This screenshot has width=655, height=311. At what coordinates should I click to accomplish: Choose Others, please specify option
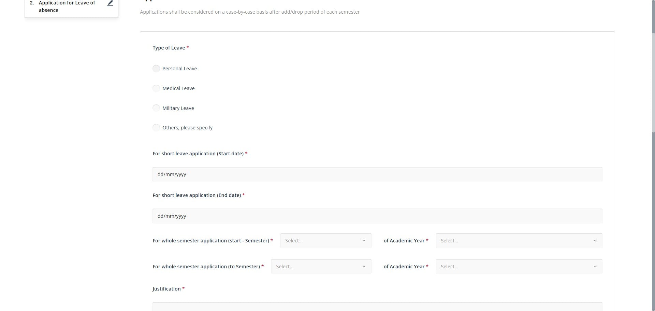tap(156, 128)
